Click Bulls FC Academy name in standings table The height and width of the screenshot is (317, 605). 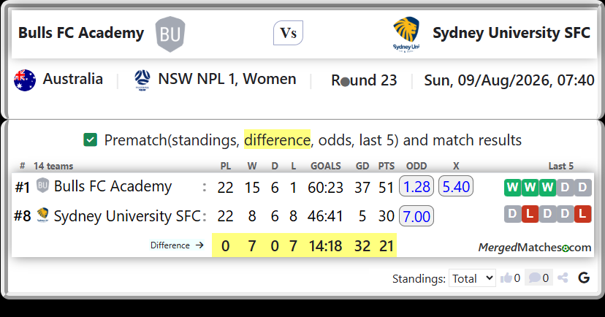click(113, 187)
